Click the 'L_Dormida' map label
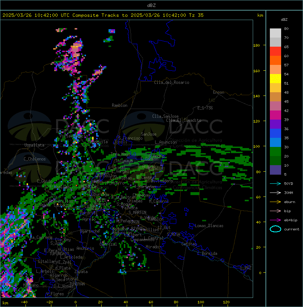 coord(207,253)
